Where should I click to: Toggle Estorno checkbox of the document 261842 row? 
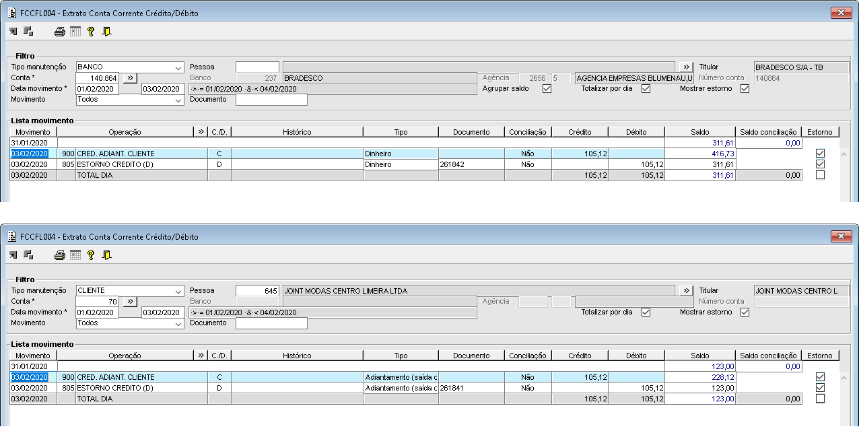(x=820, y=164)
